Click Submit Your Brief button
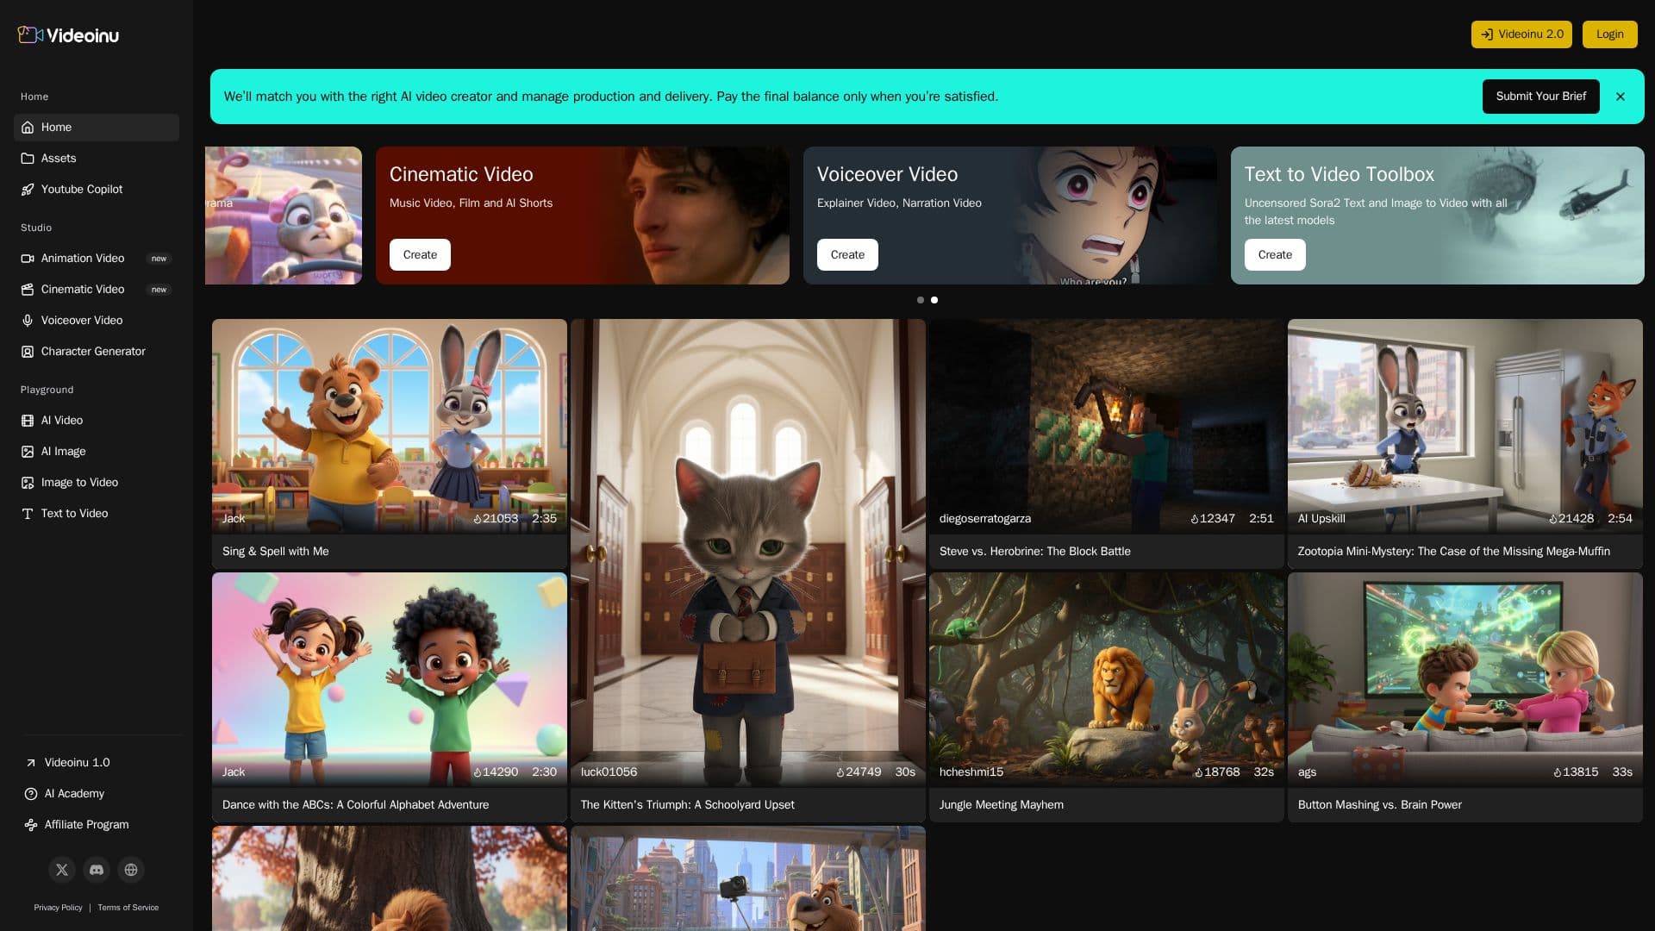 tap(1540, 97)
